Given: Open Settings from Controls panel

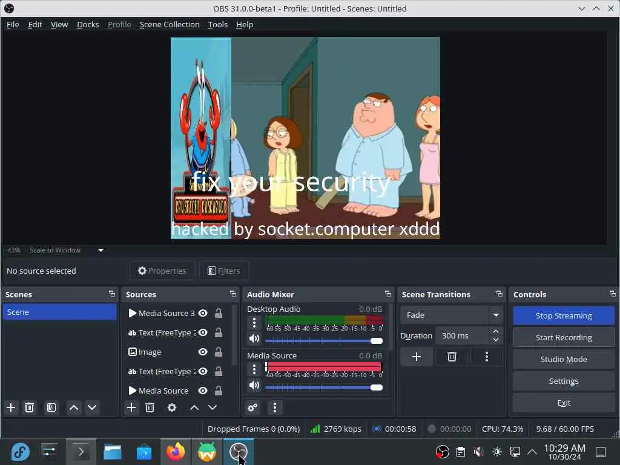Looking at the screenshot, I should coord(564,381).
